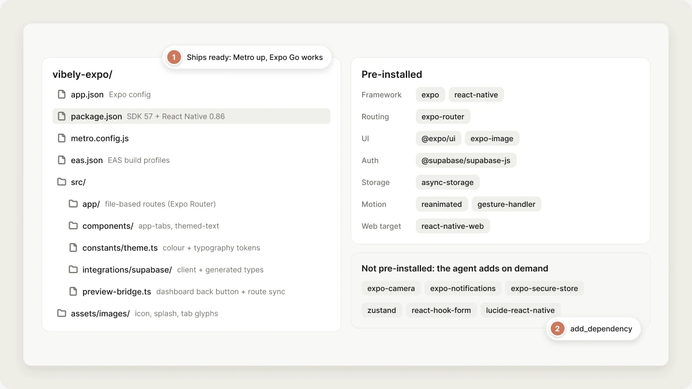Click the react-native package chip
Viewport: 692px width, 389px height.
click(x=476, y=95)
